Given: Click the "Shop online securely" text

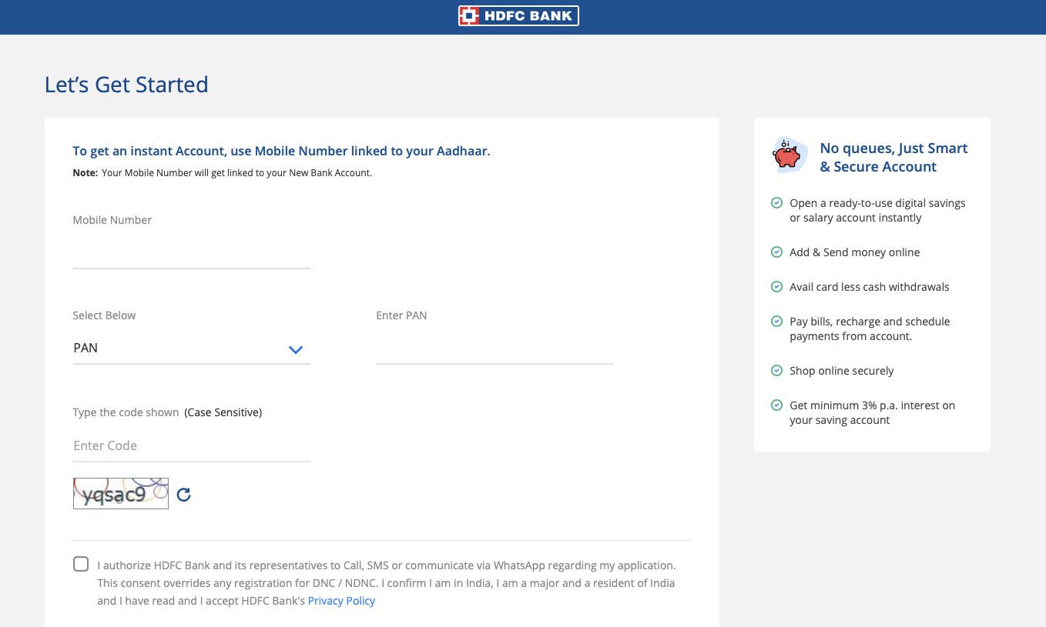Looking at the screenshot, I should [842, 371].
